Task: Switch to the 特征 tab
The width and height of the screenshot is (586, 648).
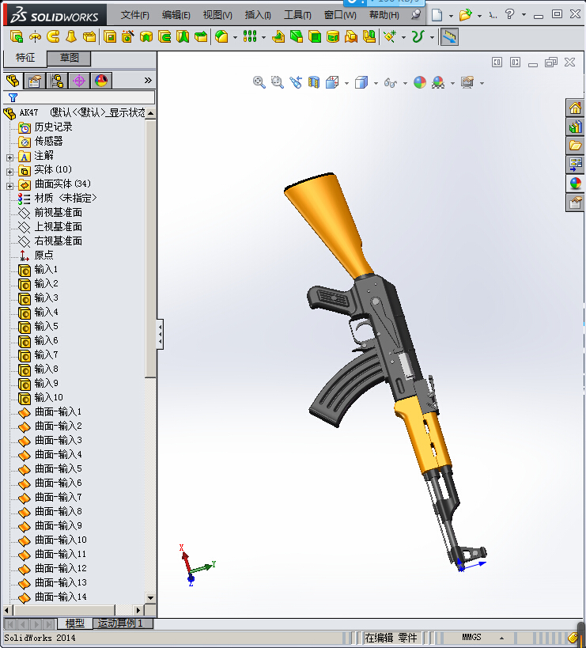Action: [x=25, y=58]
